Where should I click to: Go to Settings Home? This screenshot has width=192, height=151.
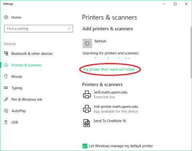tap(16, 18)
